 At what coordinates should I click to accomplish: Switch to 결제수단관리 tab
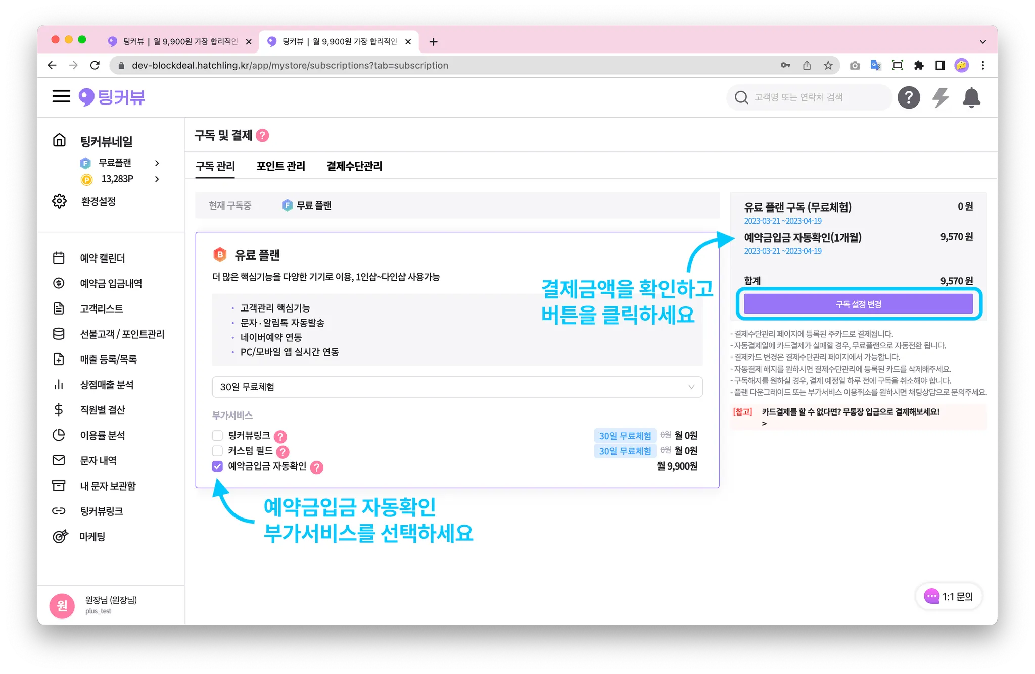[354, 166]
